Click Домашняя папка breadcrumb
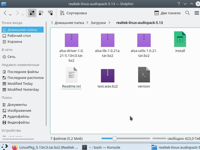Viewport: 200px width, 150px height. (69, 23)
